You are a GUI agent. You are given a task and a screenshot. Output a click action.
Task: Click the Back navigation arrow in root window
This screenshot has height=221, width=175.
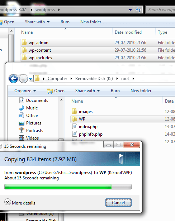tap(13, 79)
